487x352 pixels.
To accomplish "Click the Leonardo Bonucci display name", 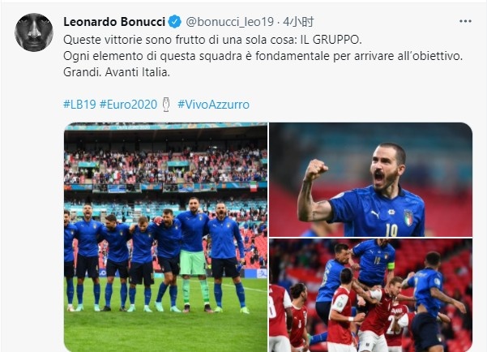I will pyautogui.click(x=114, y=22).
